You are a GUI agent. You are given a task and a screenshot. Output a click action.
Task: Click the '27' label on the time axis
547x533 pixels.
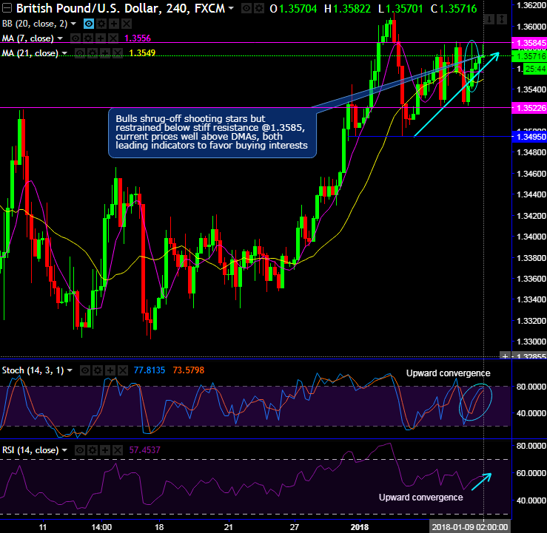pos(295,527)
